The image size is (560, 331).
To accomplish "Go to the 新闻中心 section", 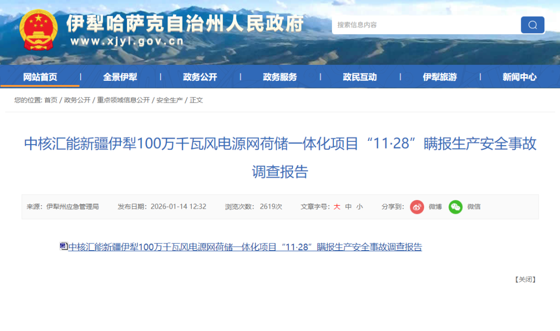I will (x=520, y=77).
